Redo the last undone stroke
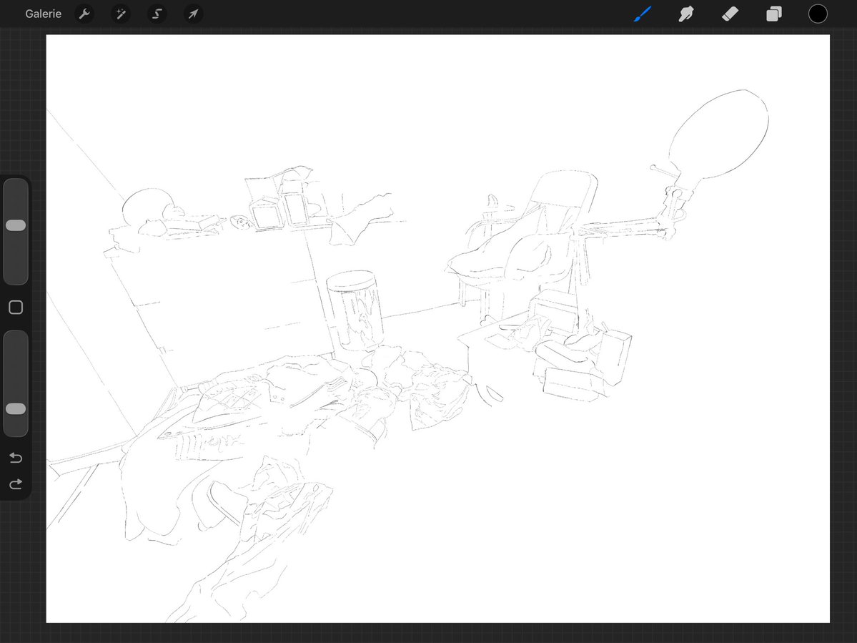857x643 pixels. tap(16, 484)
